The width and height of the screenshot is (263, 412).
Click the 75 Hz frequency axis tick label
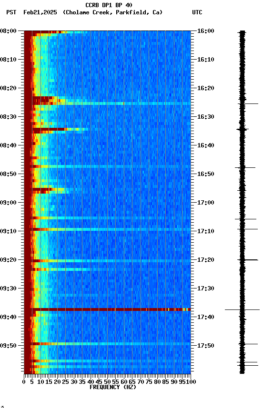click(149, 382)
